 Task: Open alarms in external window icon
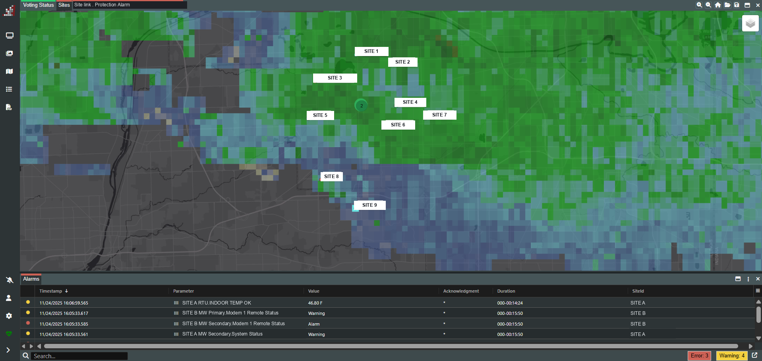(x=754, y=355)
